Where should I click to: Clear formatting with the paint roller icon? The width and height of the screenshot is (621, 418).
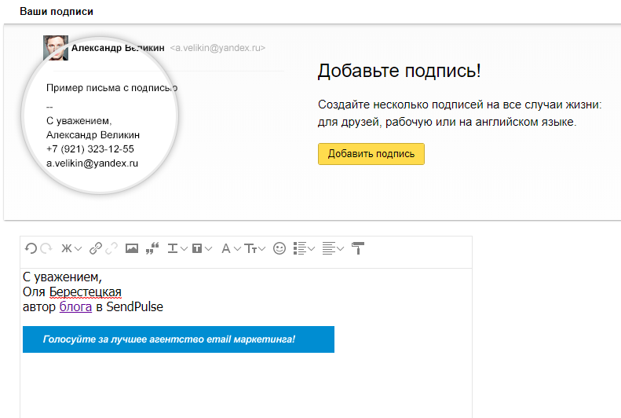click(x=358, y=248)
